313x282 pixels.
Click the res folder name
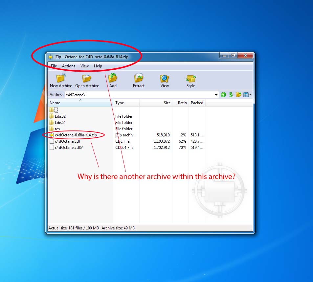coord(57,129)
